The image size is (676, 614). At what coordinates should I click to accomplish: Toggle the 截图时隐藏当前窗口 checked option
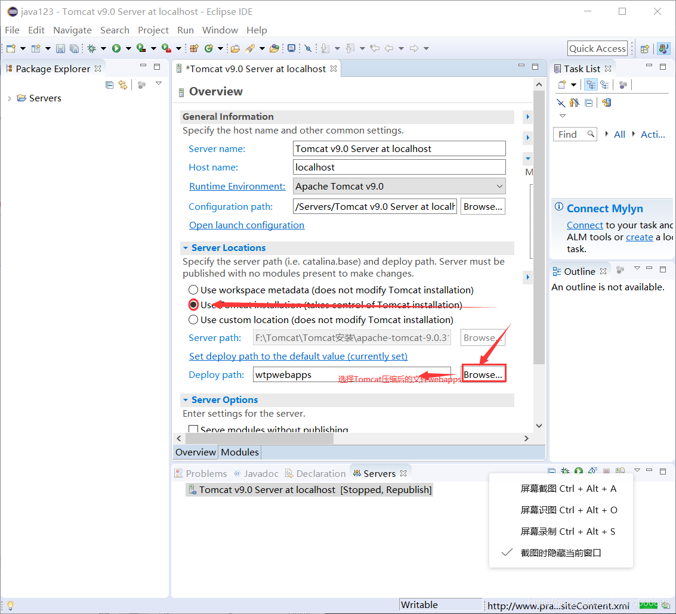click(561, 553)
